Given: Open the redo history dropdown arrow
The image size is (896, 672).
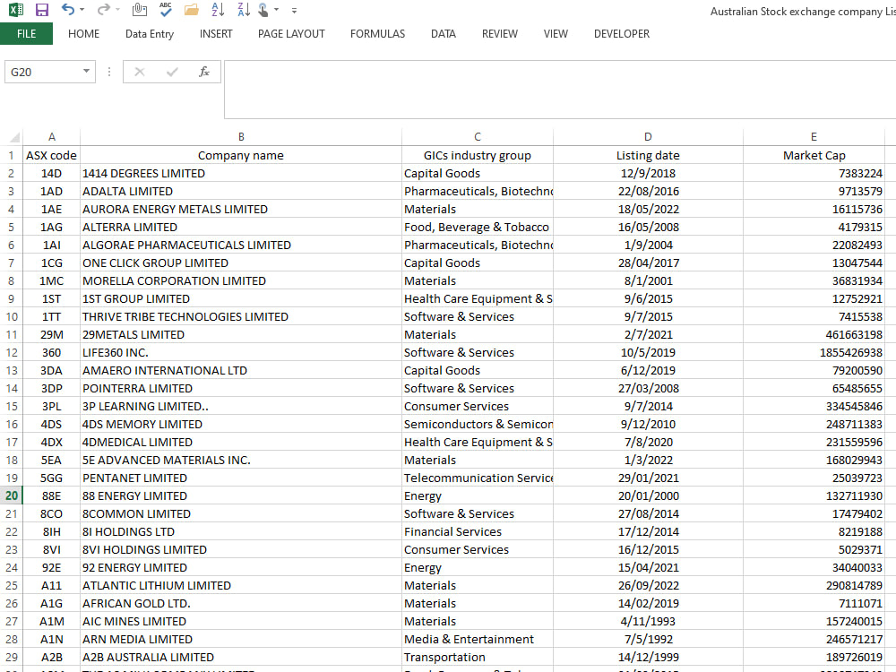Looking at the screenshot, I should coord(118,10).
